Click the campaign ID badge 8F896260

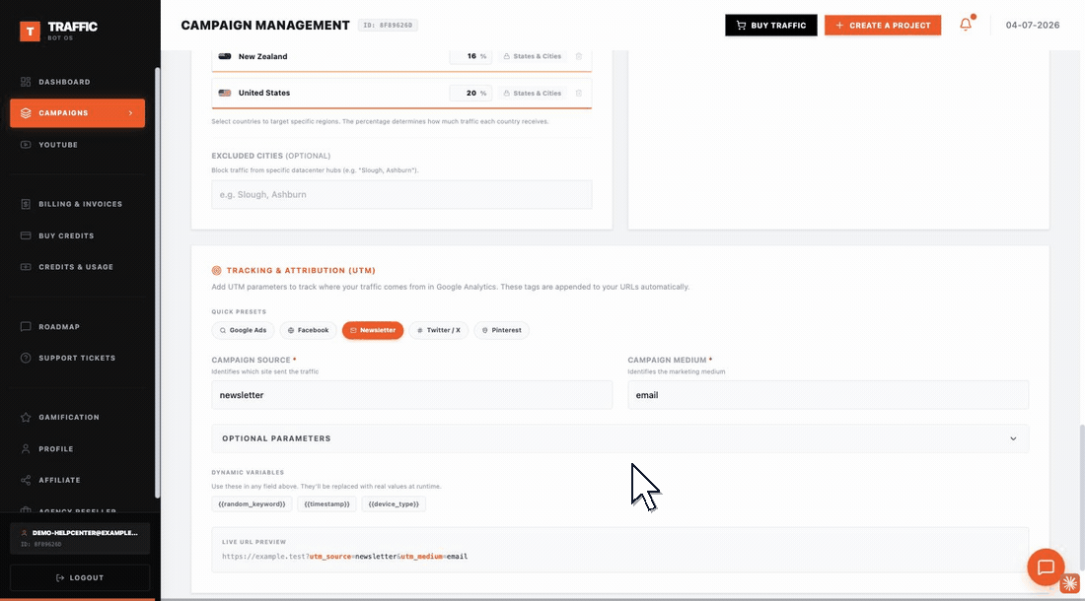[x=388, y=26]
